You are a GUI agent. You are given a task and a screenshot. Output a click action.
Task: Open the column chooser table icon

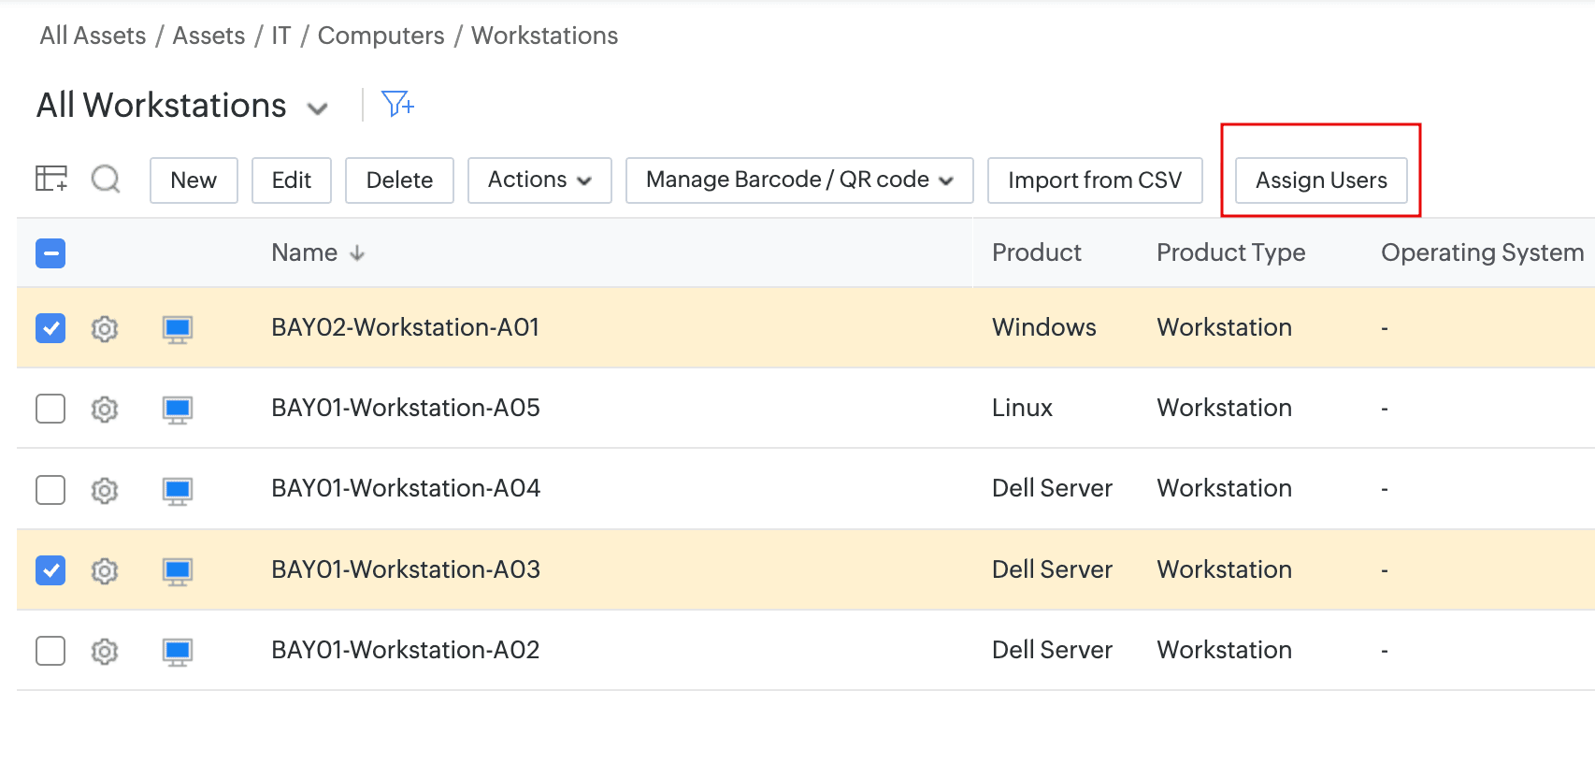coord(51,178)
